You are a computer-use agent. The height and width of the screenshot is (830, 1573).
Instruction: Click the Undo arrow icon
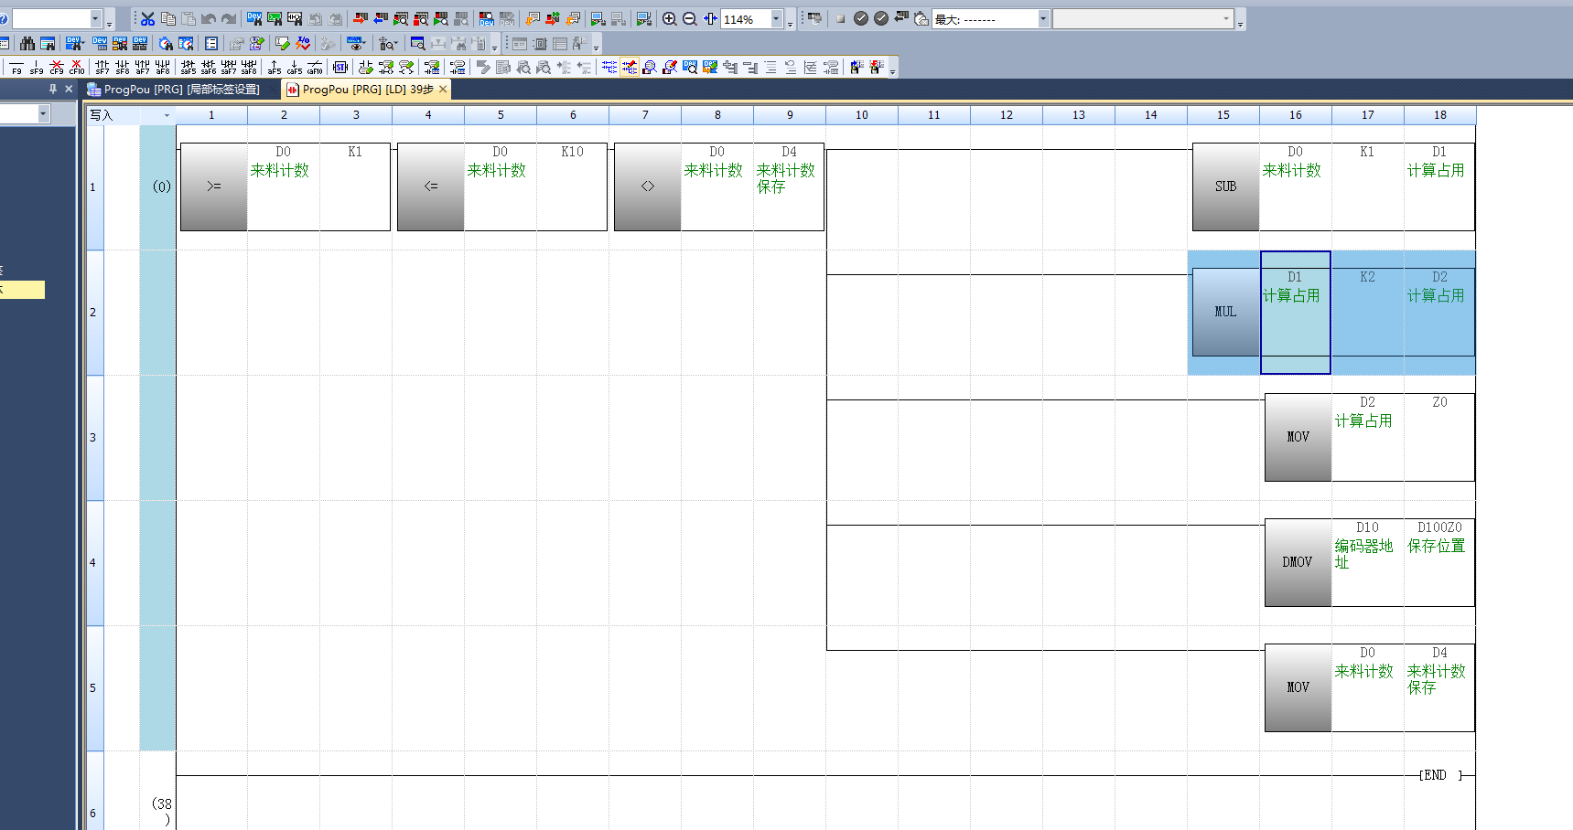coord(209,19)
